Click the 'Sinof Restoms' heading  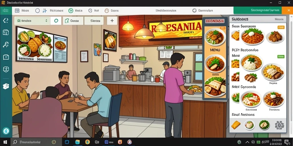click(243, 115)
